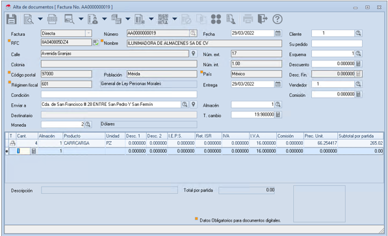Click the Colonia input field
The width and height of the screenshot is (388, 236).
pos(119,64)
